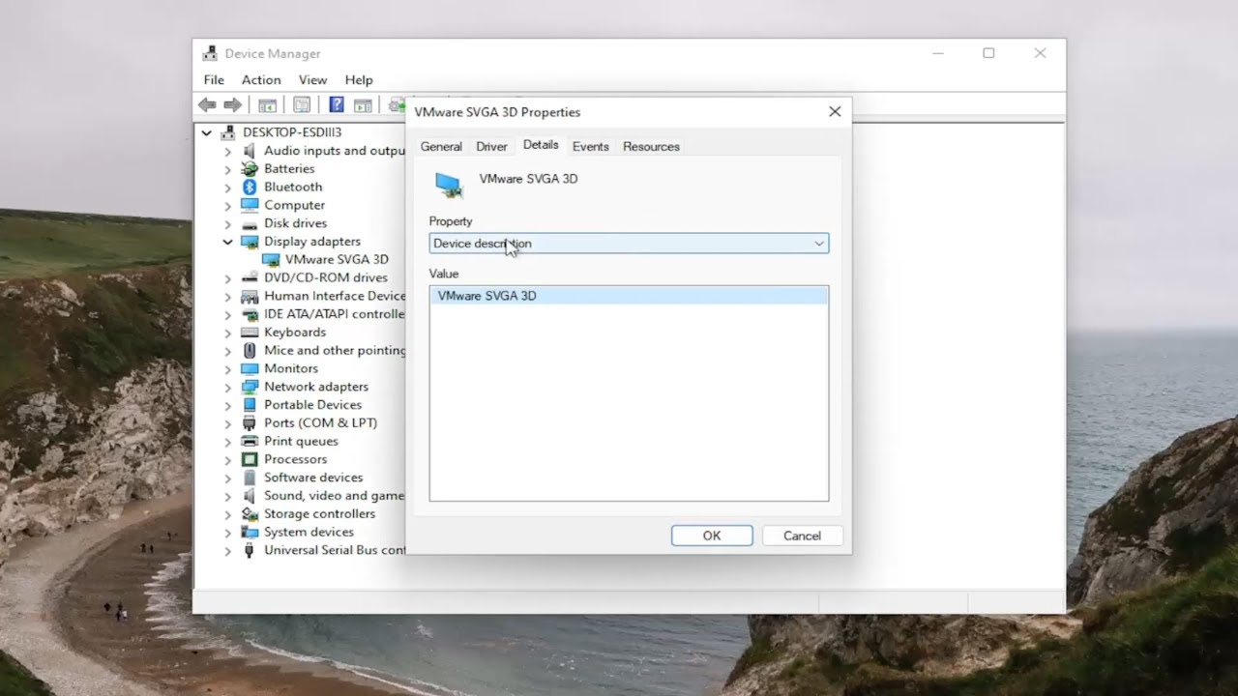Click the Mice and other pointing devices icon
The height and width of the screenshot is (696, 1238).
click(x=250, y=350)
